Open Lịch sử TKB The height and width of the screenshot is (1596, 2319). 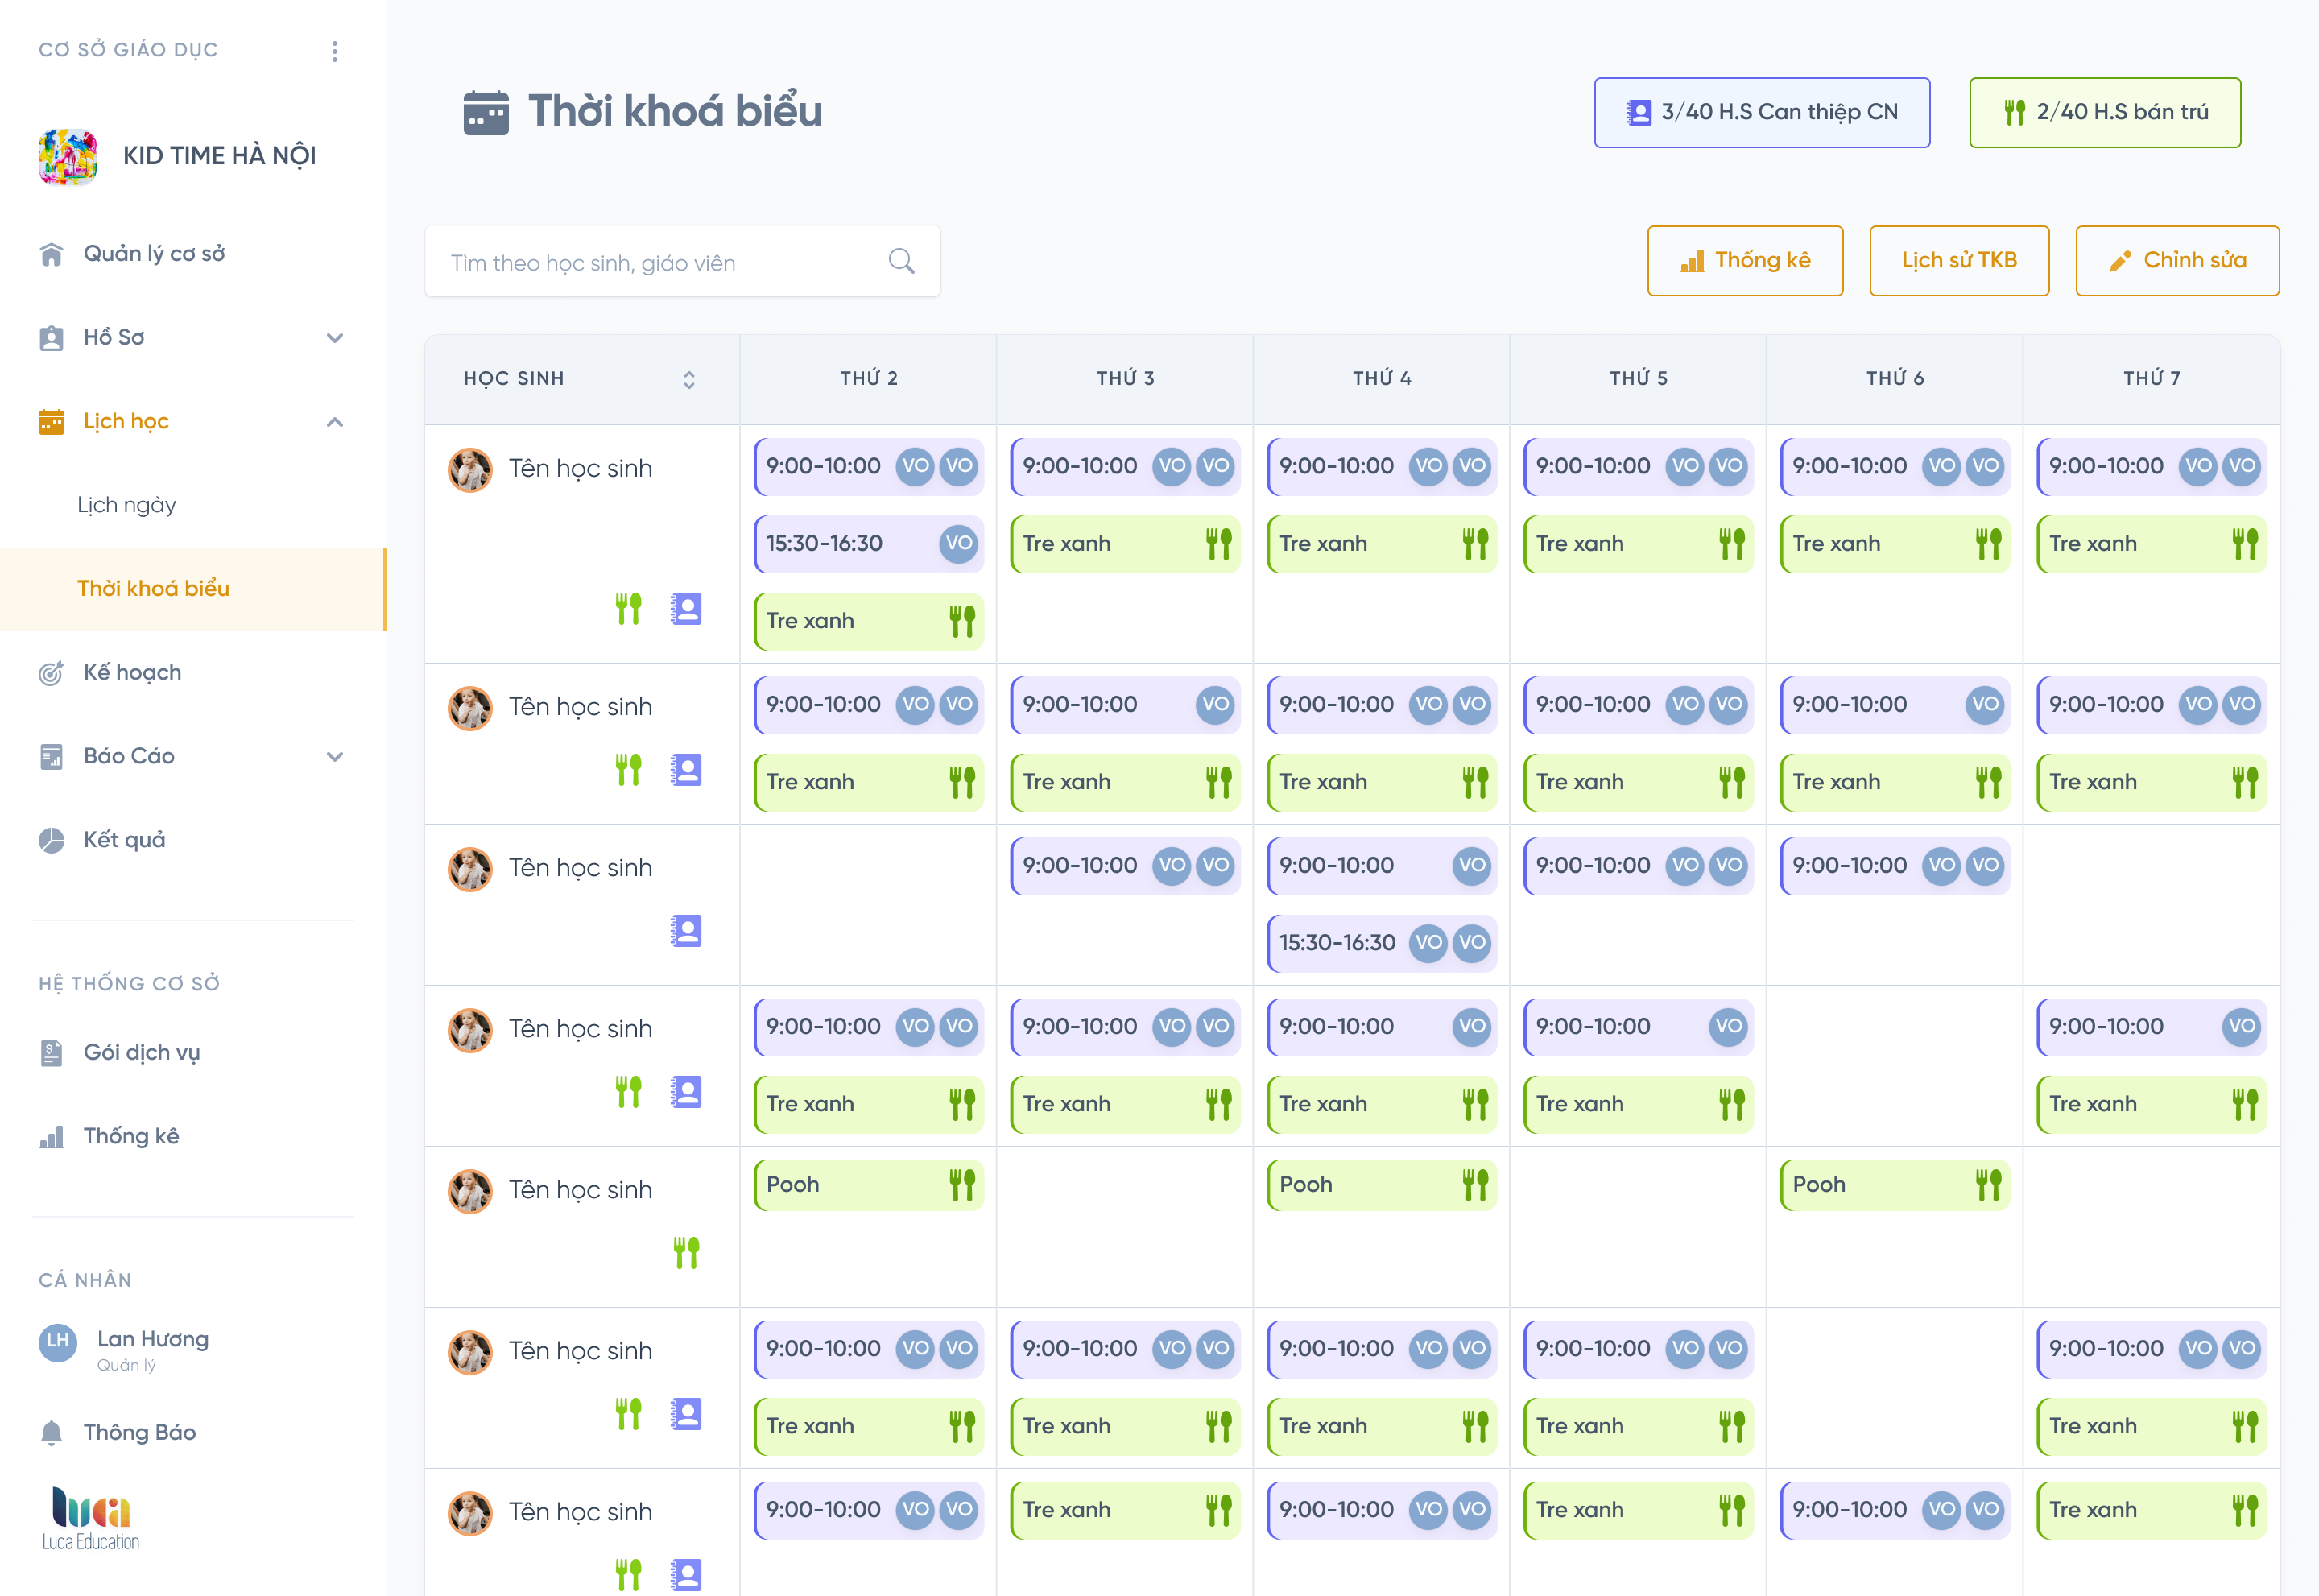(1958, 261)
